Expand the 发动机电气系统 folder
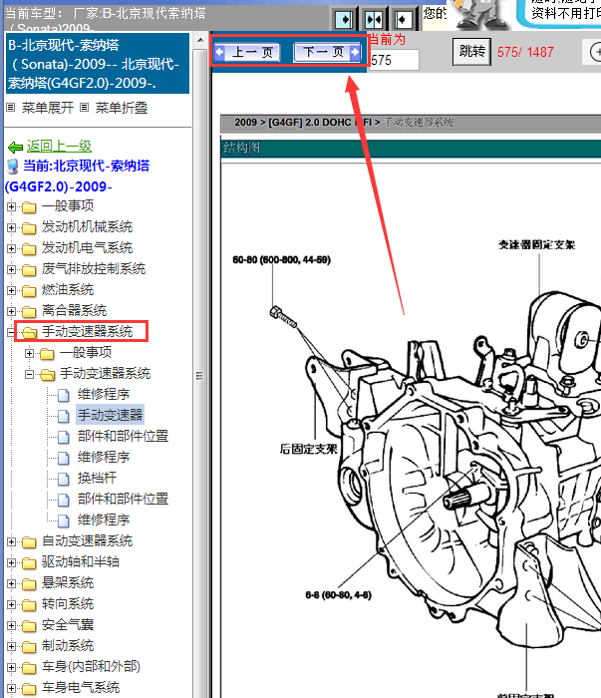The image size is (601, 698). (x=12, y=248)
